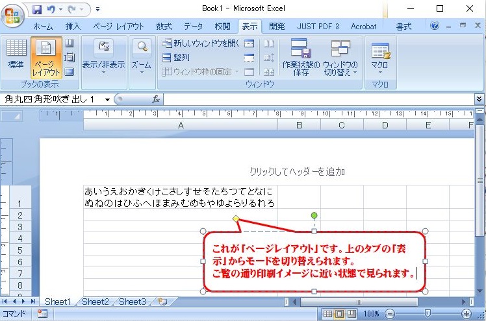Click reset window position icon
486x321 pixels.
pyautogui.click(x=269, y=72)
